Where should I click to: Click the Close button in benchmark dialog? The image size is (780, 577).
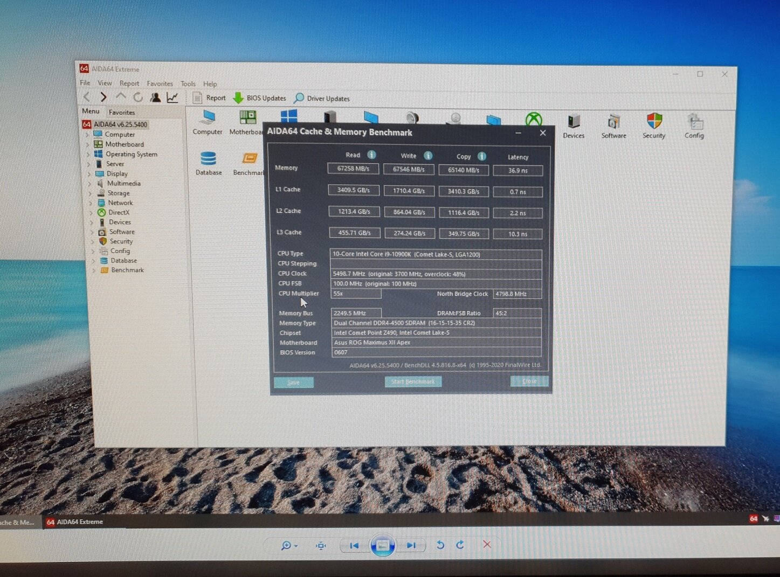tap(529, 381)
